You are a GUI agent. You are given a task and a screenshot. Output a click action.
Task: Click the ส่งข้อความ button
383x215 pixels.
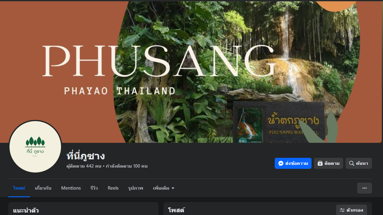(293, 163)
